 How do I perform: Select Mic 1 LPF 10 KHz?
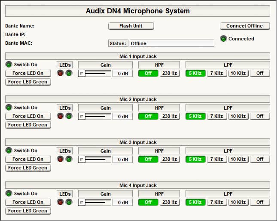point(238,73)
